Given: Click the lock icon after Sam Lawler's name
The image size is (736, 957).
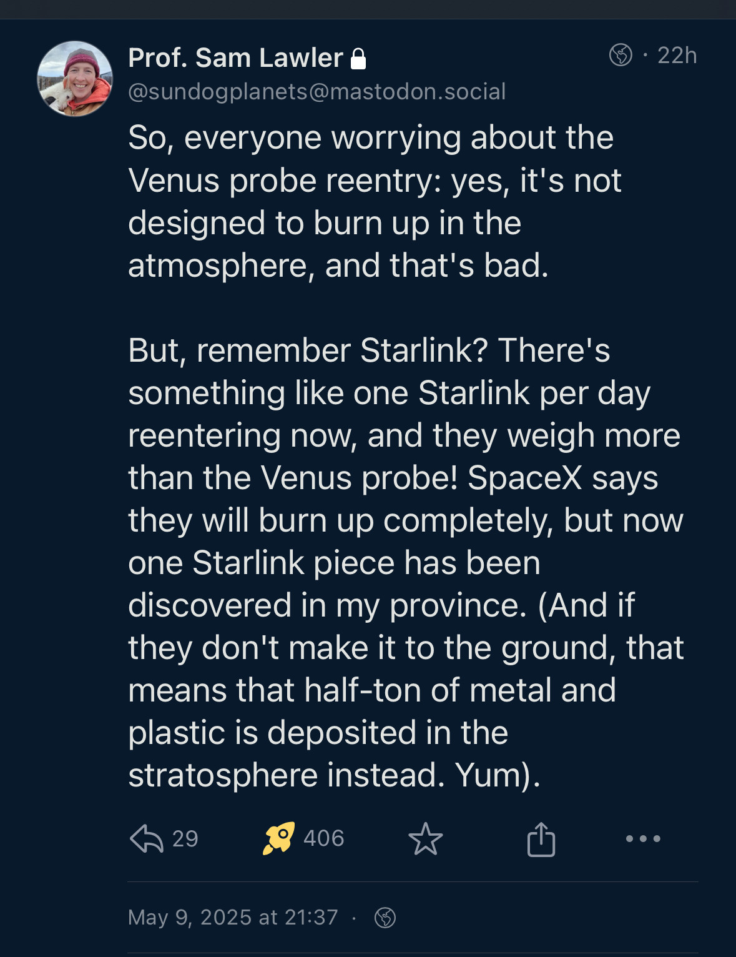Looking at the screenshot, I should (358, 59).
